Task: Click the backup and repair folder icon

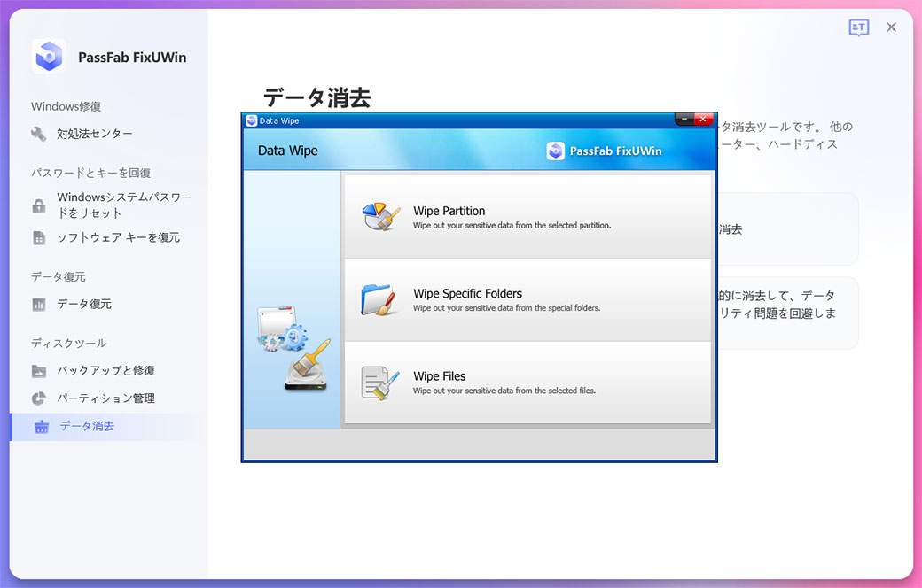Action: [39, 370]
